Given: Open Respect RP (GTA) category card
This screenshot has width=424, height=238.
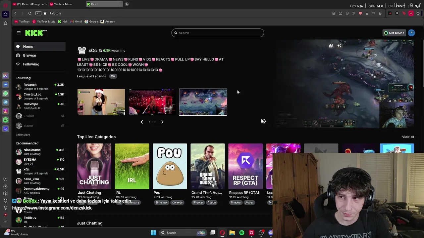Looking at the screenshot, I should click(245, 166).
